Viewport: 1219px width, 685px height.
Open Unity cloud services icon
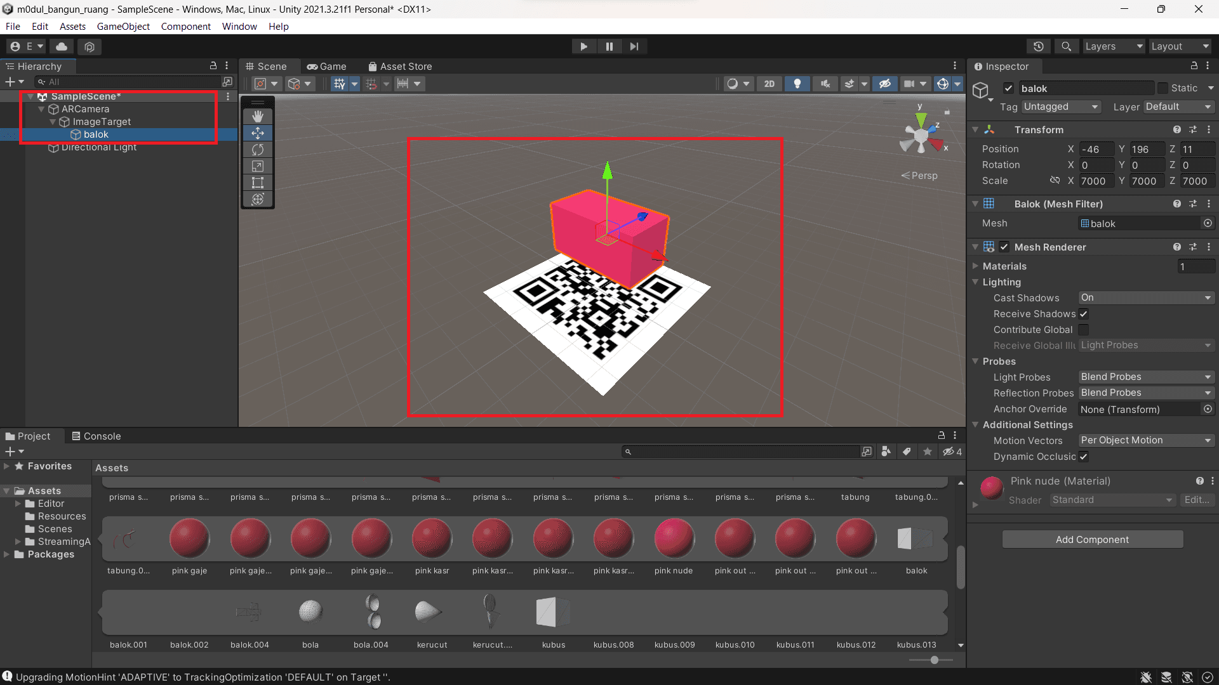coord(62,46)
